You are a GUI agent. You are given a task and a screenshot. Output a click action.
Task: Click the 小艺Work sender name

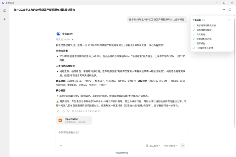click(68, 34)
